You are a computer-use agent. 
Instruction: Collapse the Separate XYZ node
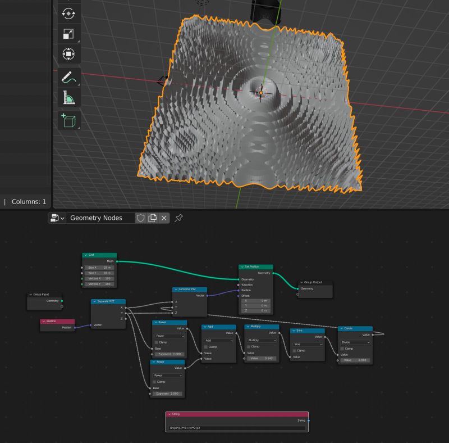tap(94, 301)
